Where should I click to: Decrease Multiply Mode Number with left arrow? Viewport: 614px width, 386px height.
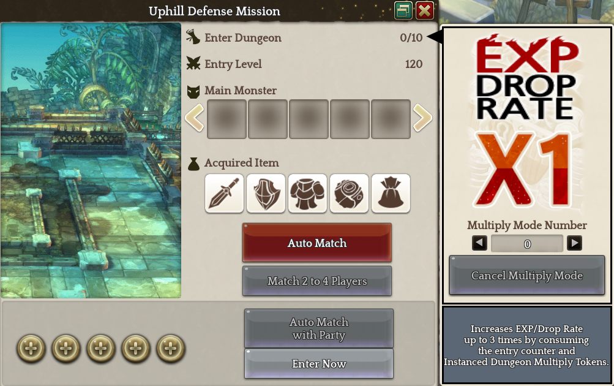coord(479,243)
